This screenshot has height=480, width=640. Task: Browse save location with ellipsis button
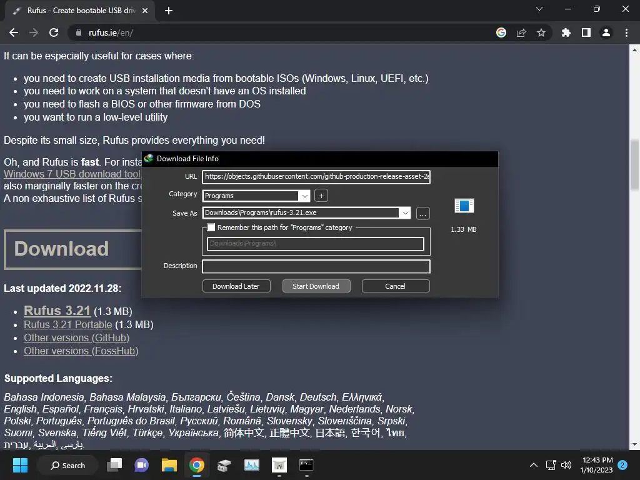[423, 214]
